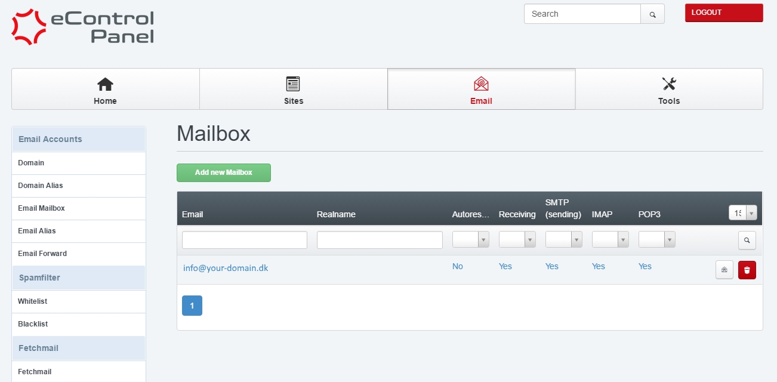Image resolution: width=777 pixels, height=382 pixels.
Task: Select Email Forward in the sidebar
Action: pyautogui.click(x=42, y=254)
